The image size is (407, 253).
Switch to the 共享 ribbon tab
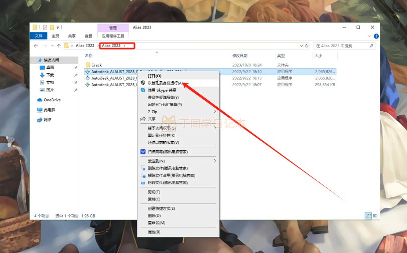tap(72, 36)
